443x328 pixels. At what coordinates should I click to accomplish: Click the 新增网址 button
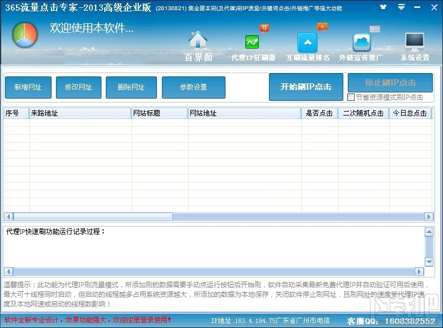tap(28, 87)
